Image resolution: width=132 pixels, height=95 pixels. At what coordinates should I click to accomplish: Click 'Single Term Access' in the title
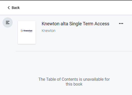click(x=89, y=24)
